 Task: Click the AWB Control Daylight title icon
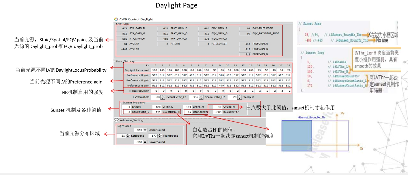[x=116, y=19]
